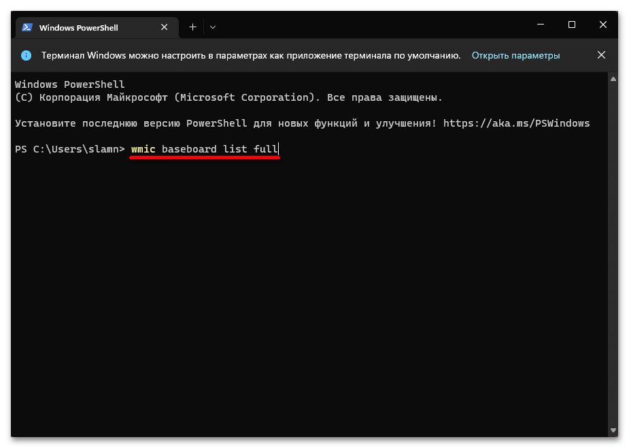Minimize the terminal window
Viewport: 629px width, 448px height.
541,25
